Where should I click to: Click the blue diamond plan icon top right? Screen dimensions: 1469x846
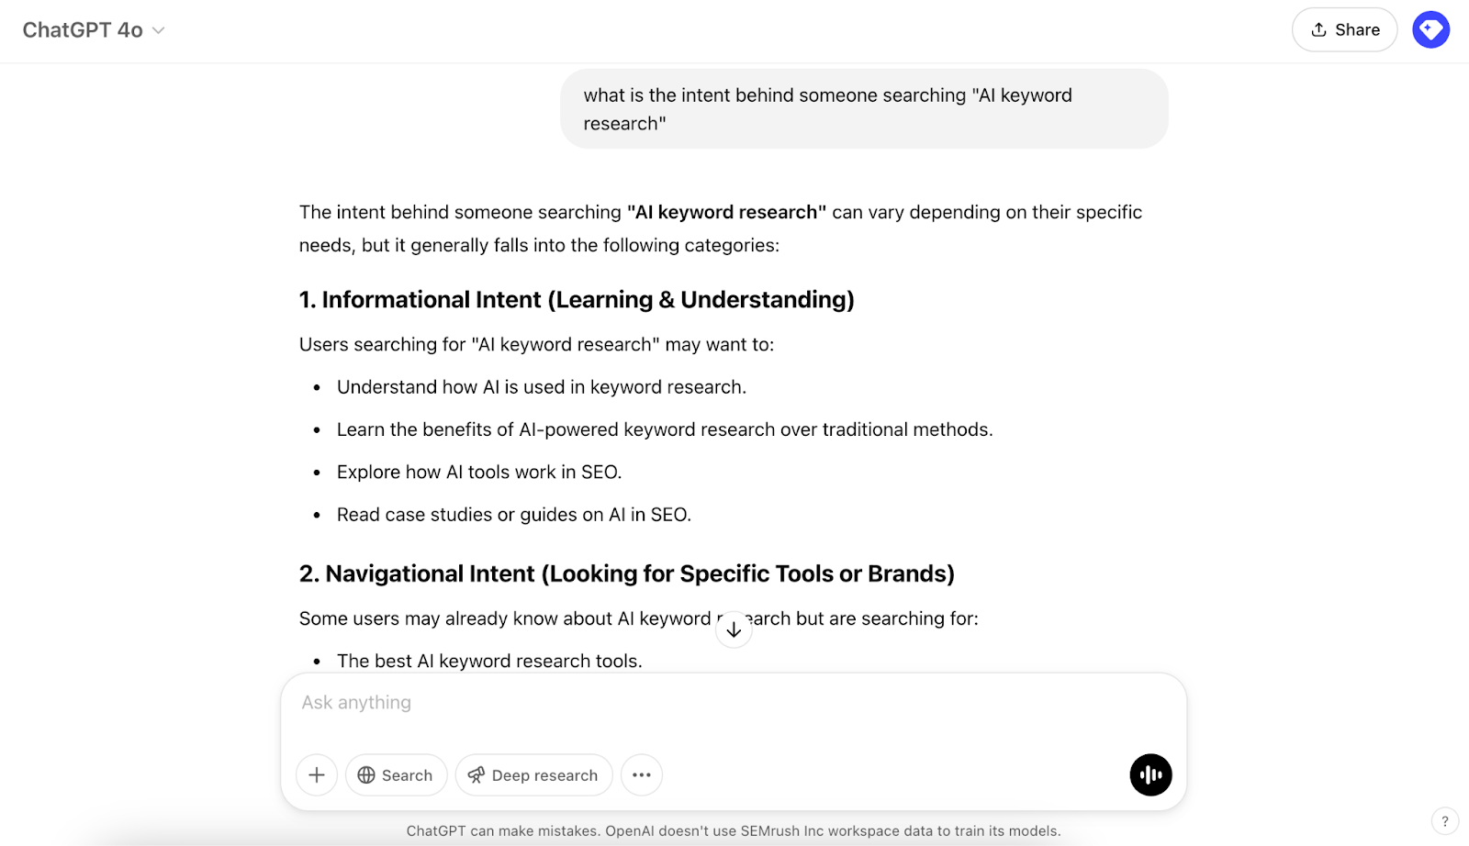click(1430, 29)
